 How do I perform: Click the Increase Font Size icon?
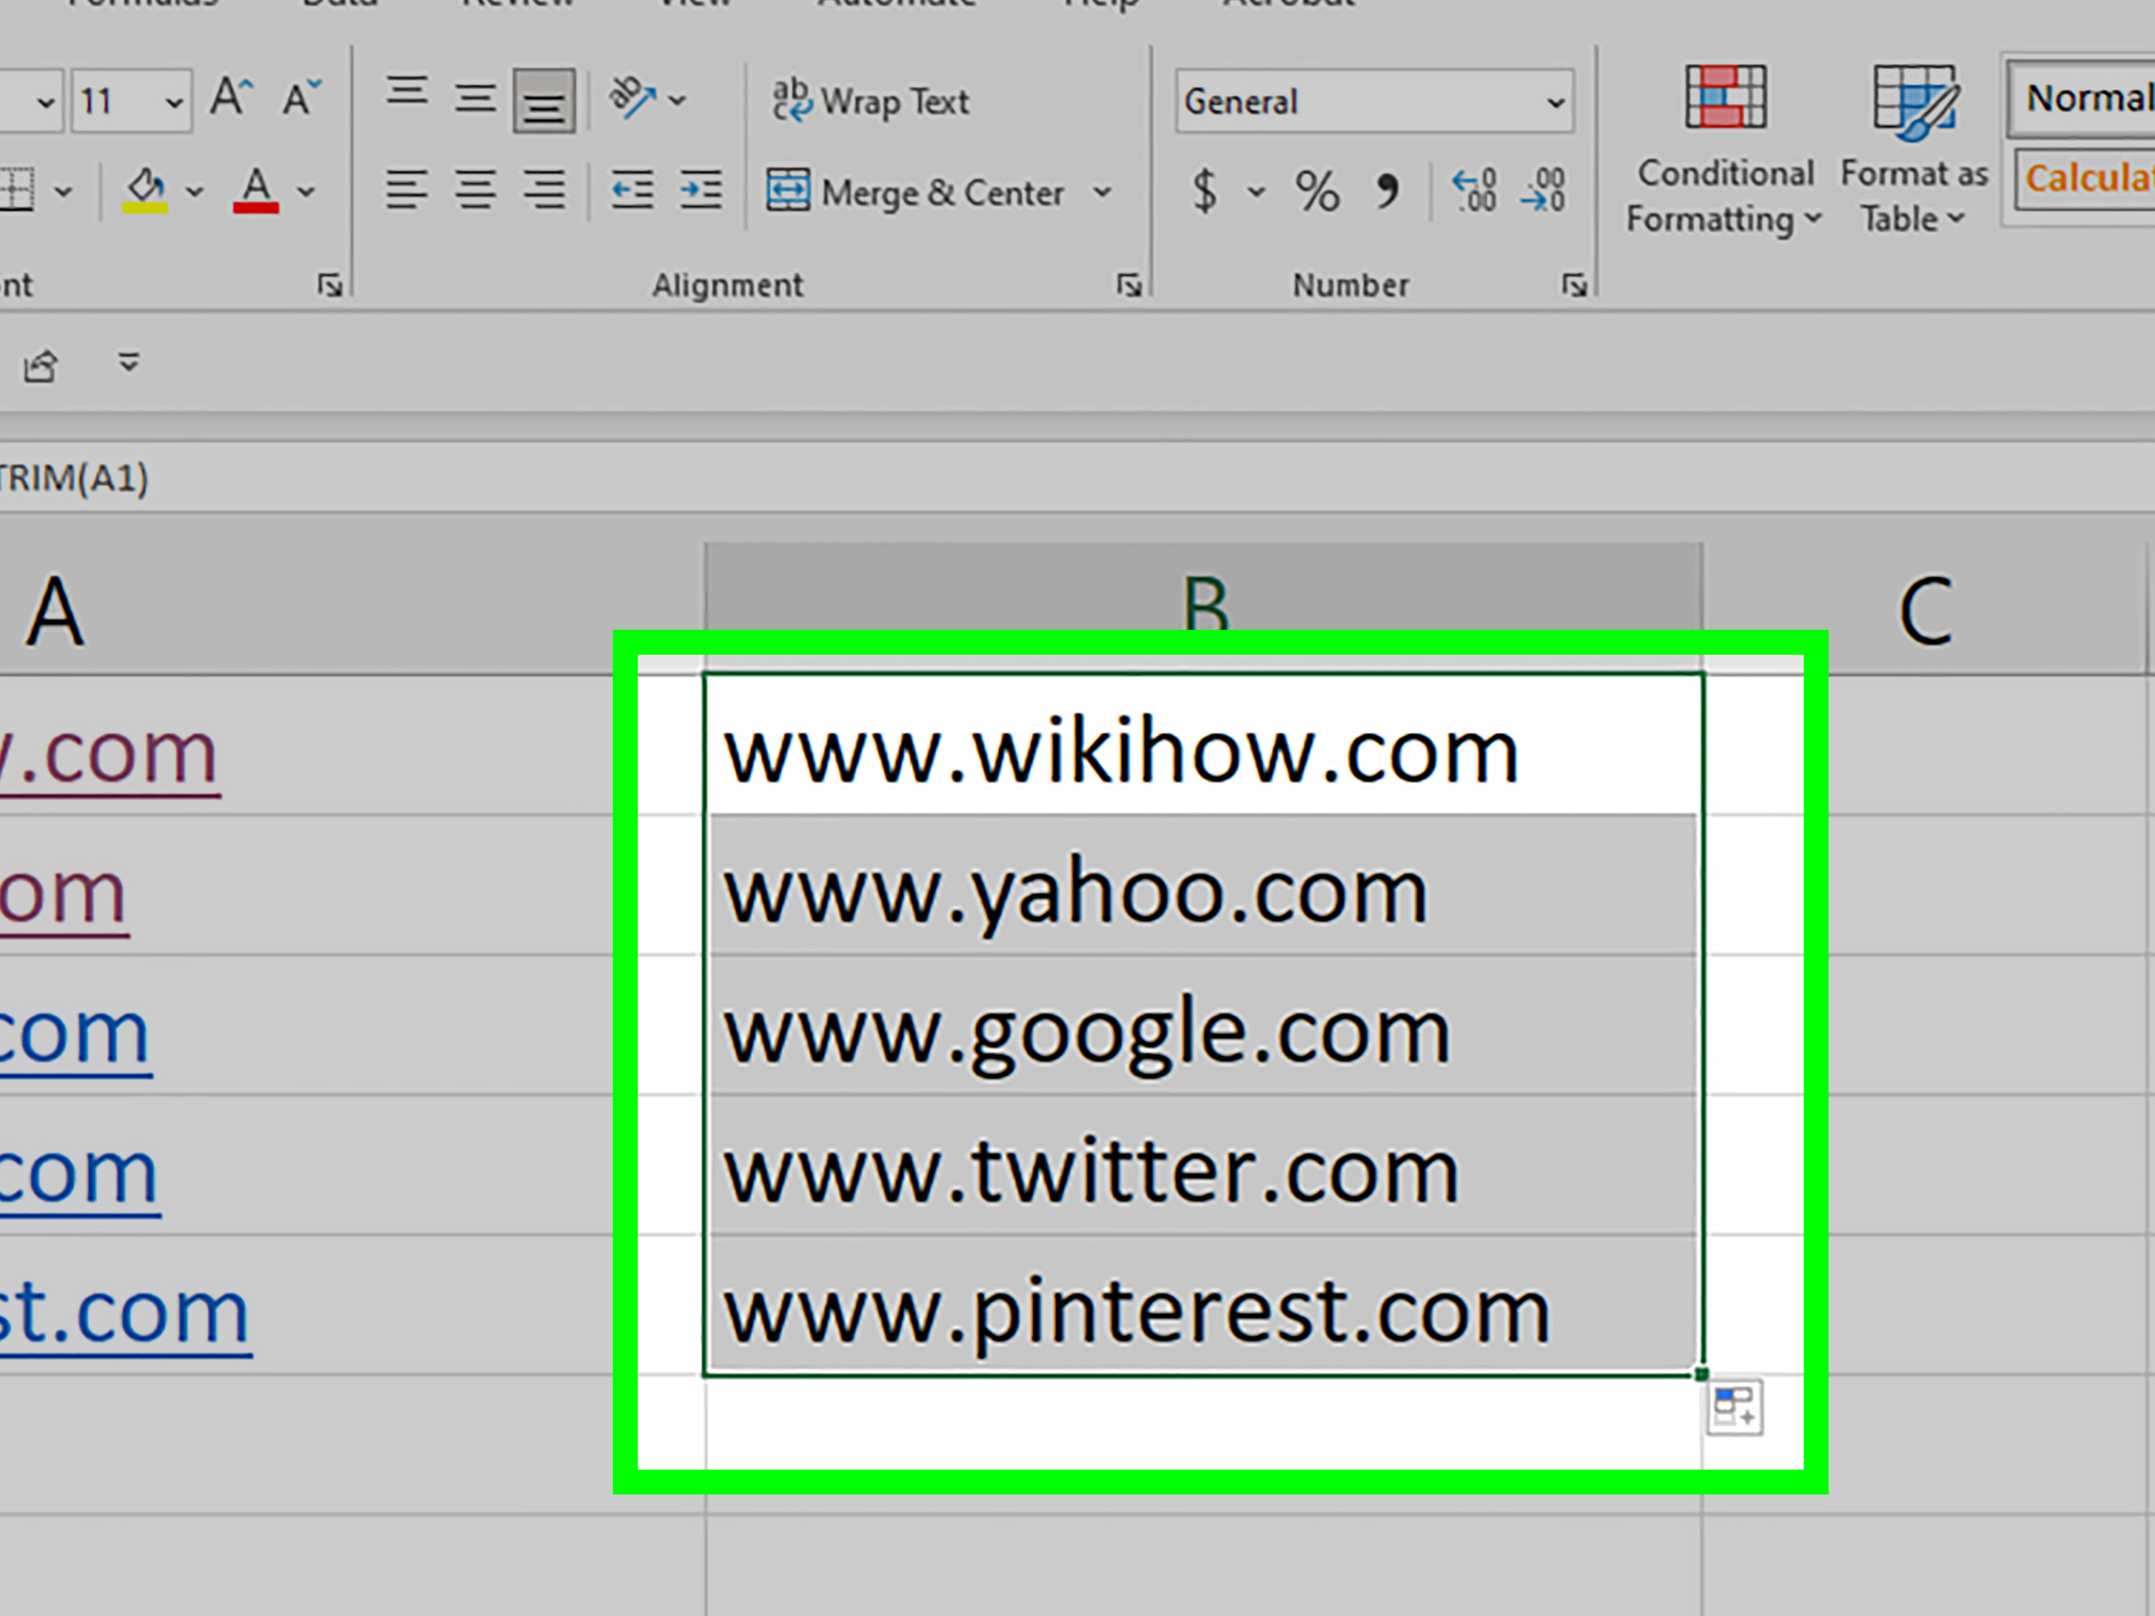tap(232, 97)
